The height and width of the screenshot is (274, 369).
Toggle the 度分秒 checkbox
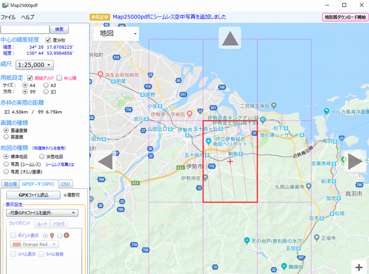point(48,40)
